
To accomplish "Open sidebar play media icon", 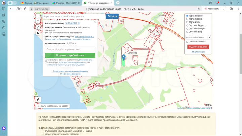I will pyautogui.click(x=4, y=21).
